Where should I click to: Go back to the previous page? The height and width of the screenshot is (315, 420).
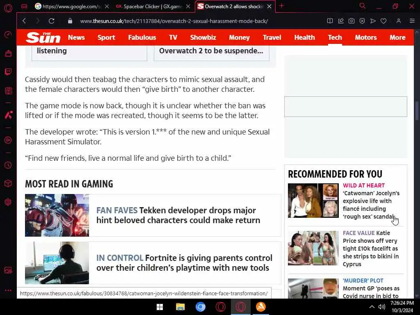point(24,21)
